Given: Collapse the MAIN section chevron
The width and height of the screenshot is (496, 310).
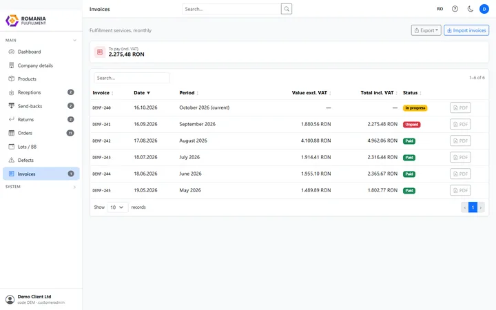Looking at the screenshot, I should (x=74, y=40).
